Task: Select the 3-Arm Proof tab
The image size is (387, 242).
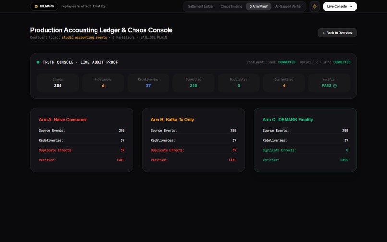Action: tap(258, 6)
